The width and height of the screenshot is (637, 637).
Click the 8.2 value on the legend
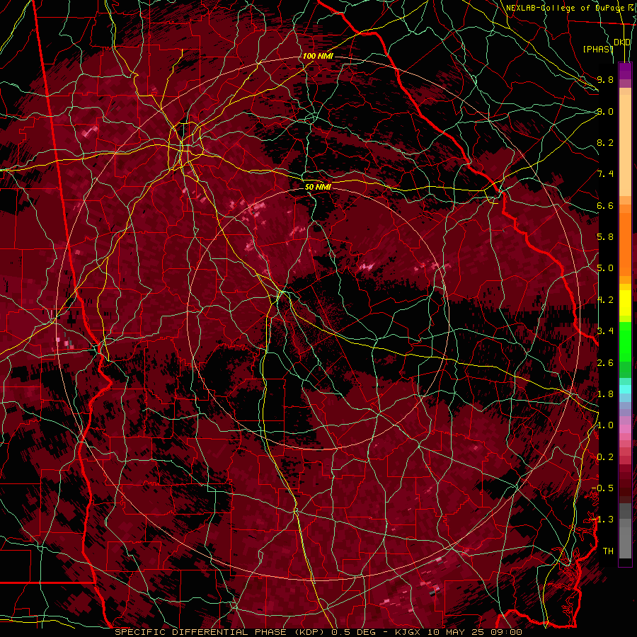click(605, 142)
